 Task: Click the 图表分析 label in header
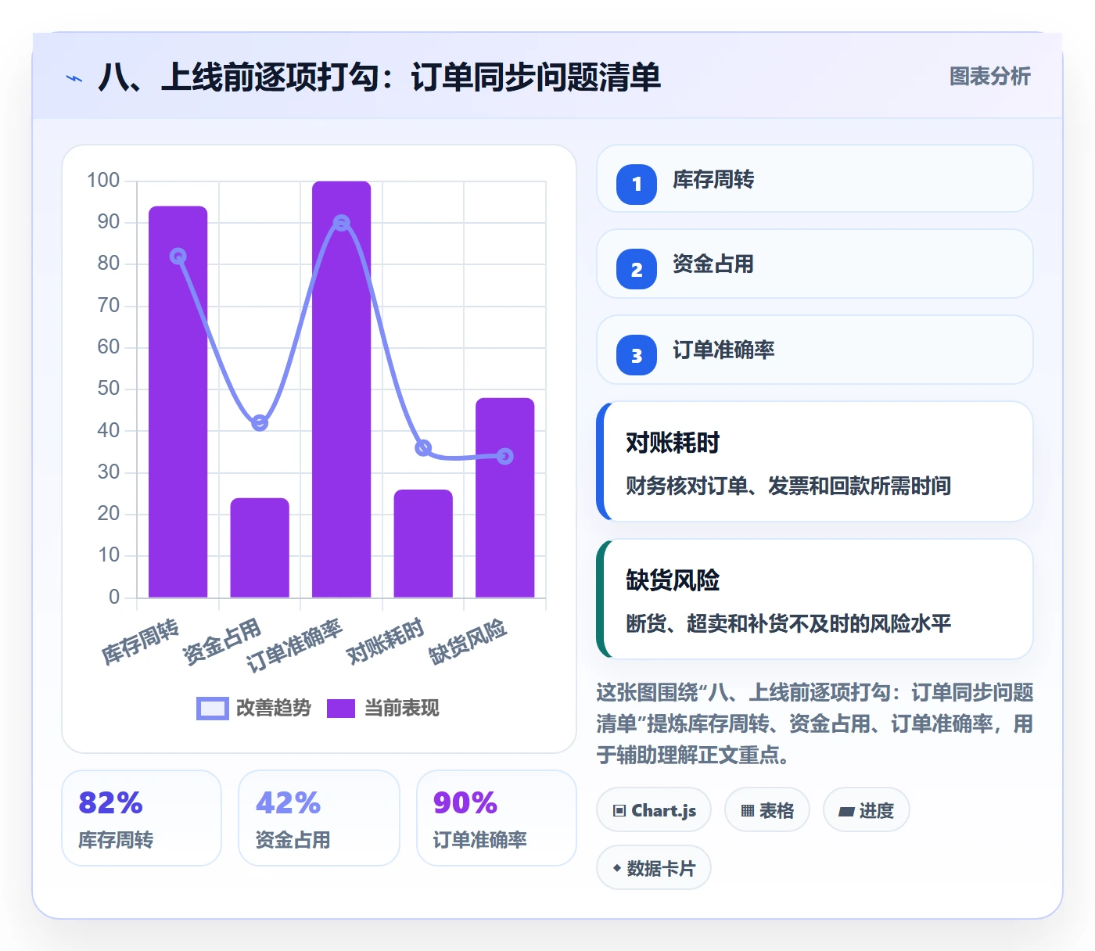(x=989, y=77)
